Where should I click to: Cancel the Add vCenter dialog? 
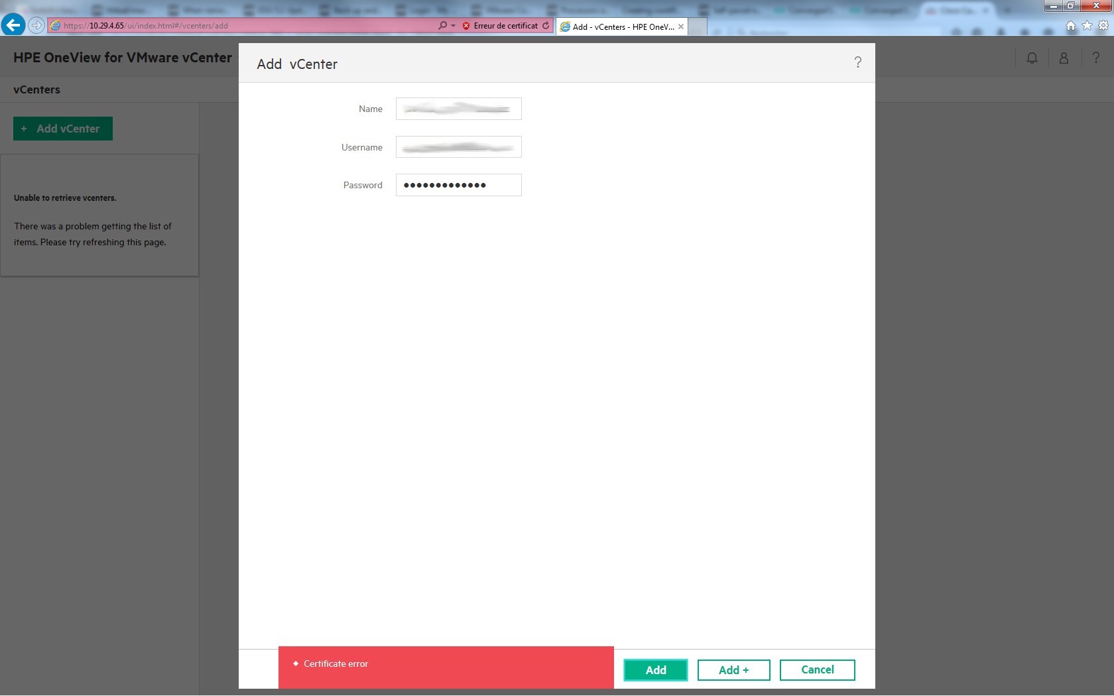[817, 670]
